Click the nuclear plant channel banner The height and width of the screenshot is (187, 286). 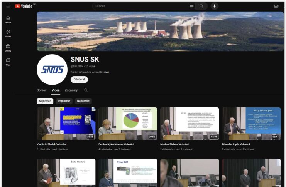click(x=160, y=31)
